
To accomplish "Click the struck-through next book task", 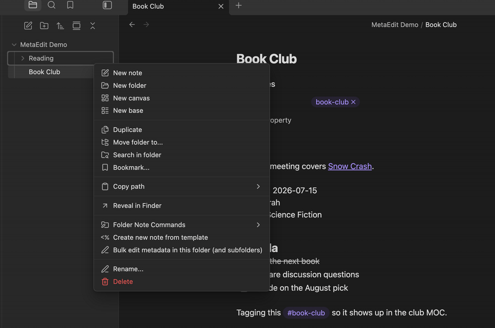I will tap(294, 261).
